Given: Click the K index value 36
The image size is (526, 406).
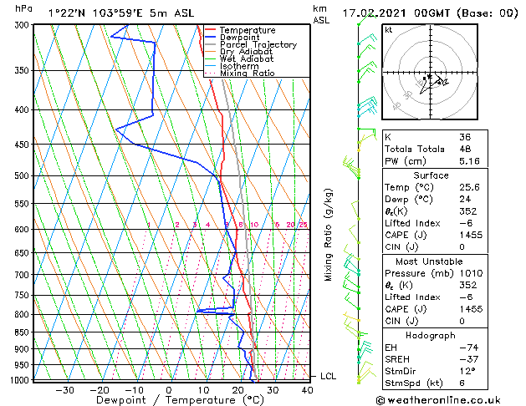Looking at the screenshot, I should click(x=465, y=137).
